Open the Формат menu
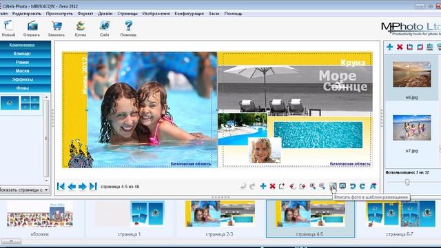441x248 pixels. click(85, 14)
